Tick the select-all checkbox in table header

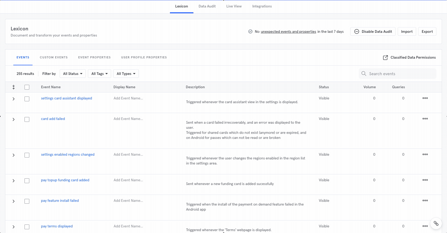(27, 87)
